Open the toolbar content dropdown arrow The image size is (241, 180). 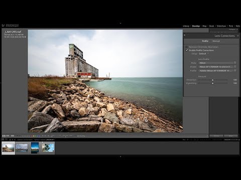(x=207, y=136)
